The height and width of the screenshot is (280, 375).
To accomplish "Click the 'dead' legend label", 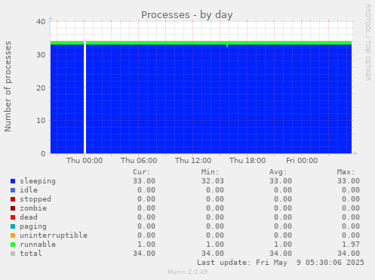I will click(29, 217).
